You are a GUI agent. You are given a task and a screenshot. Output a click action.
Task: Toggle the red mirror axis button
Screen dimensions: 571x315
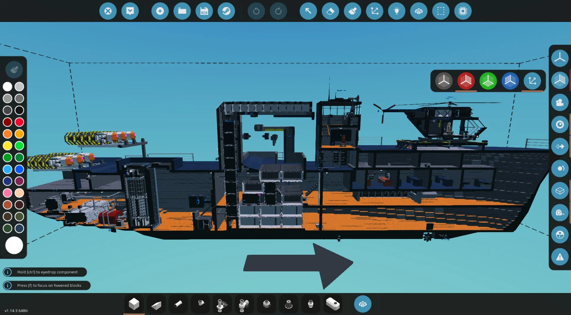pyautogui.click(x=466, y=81)
